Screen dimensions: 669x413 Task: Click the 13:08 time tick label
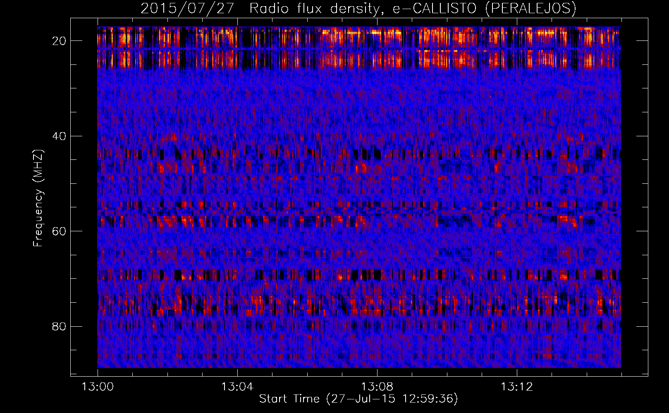tap(377, 387)
